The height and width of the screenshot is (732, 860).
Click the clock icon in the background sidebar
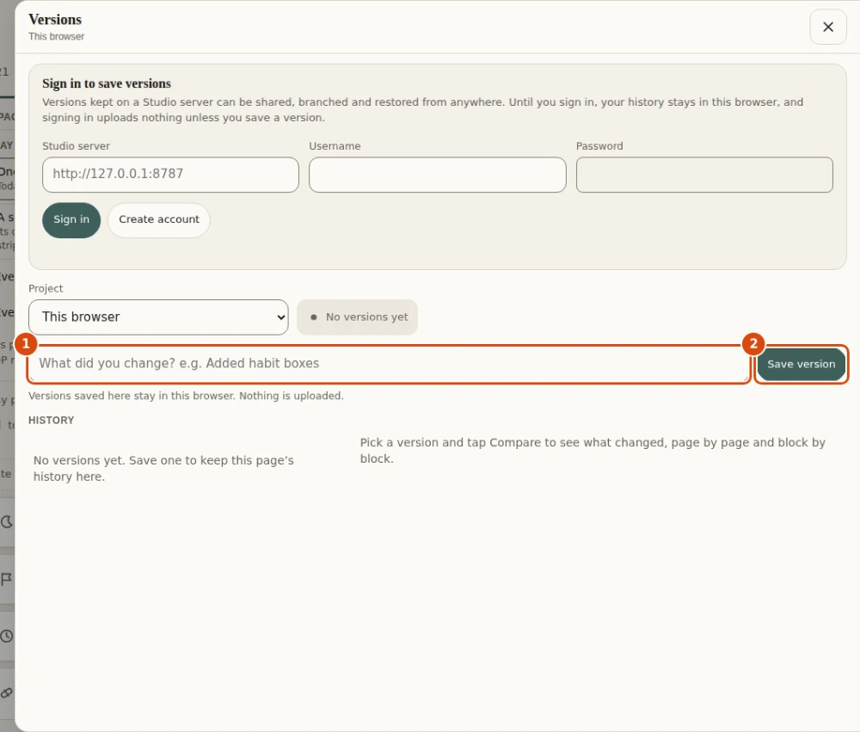(x=7, y=636)
